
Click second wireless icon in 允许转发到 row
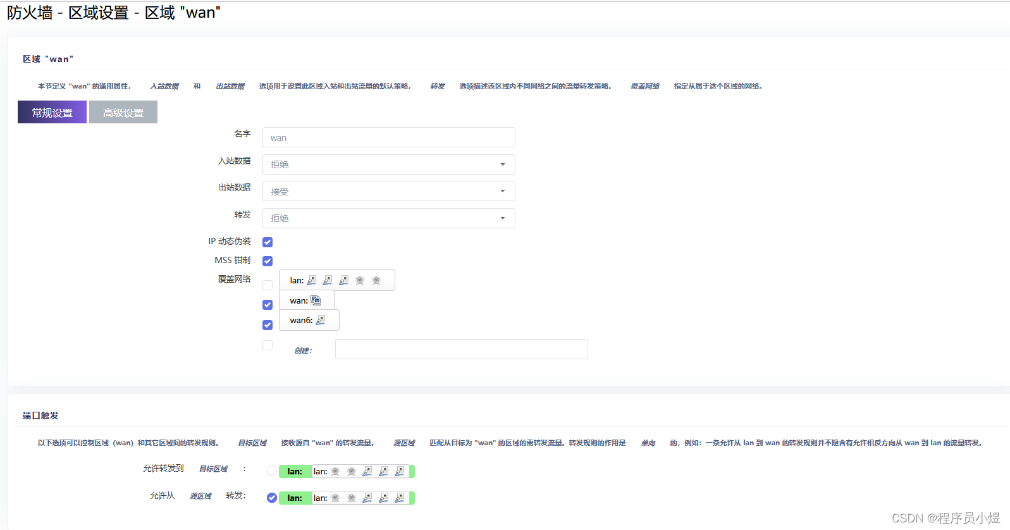point(352,471)
